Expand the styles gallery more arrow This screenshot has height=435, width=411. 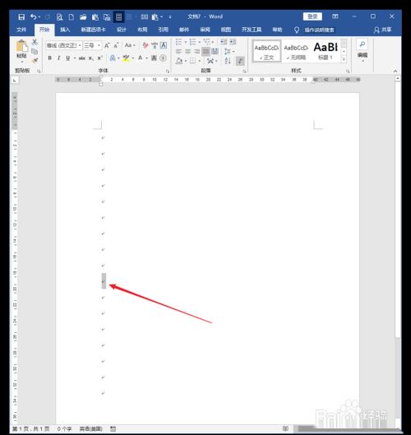click(x=344, y=59)
